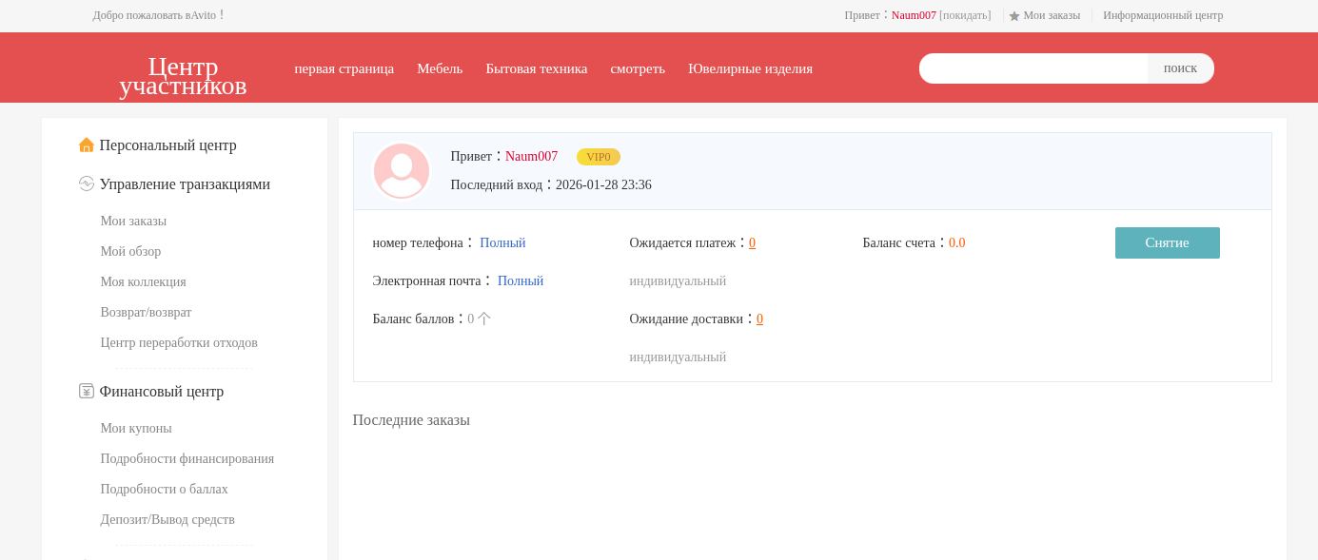
Task: Open Мои купоны link
Action: pos(136,428)
